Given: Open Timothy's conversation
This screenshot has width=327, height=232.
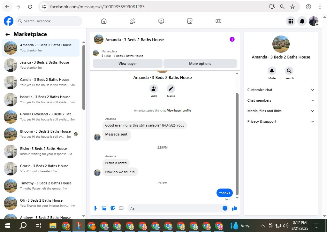Looking at the screenshot, I should (x=41, y=186).
